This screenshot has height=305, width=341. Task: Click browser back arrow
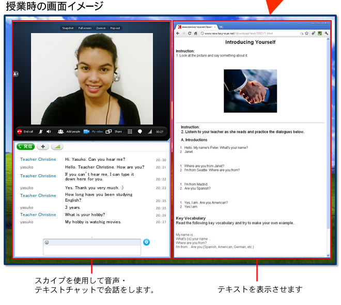pos(178,33)
